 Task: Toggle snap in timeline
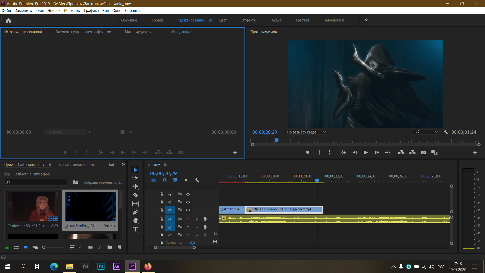pyautogui.click(x=165, y=180)
